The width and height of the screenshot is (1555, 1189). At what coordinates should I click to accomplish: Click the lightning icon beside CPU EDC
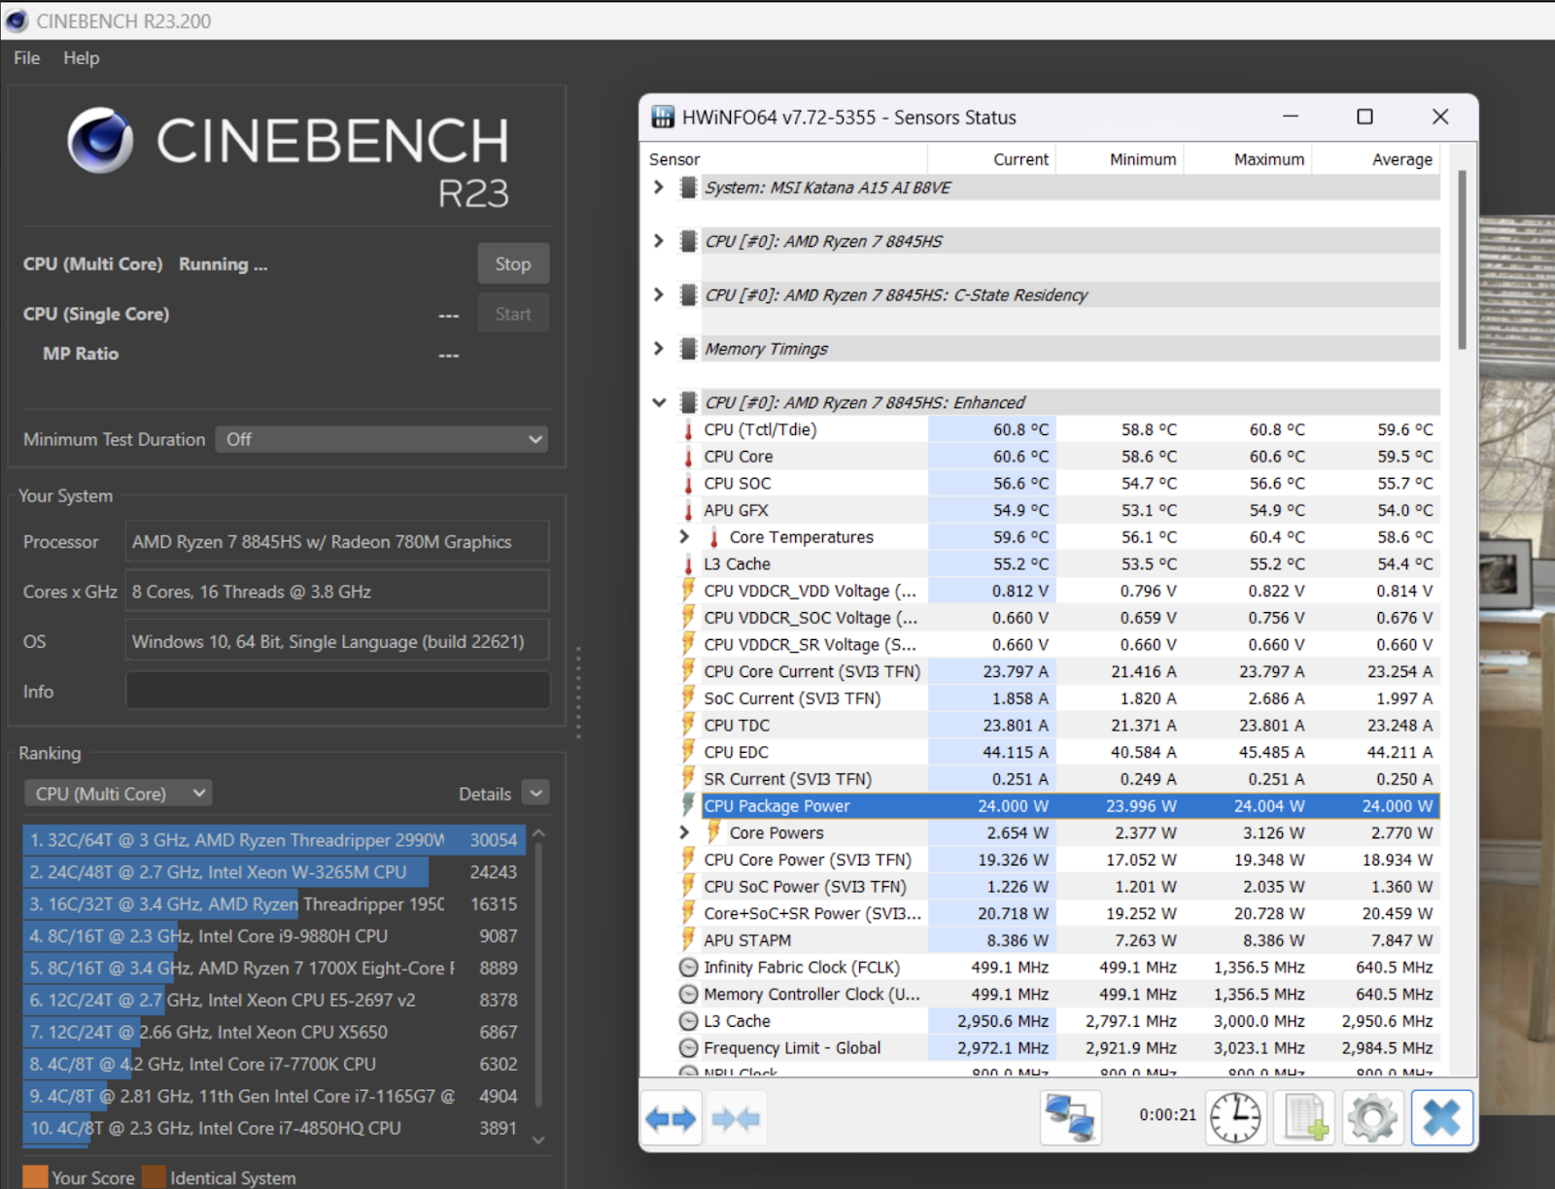pos(688,753)
